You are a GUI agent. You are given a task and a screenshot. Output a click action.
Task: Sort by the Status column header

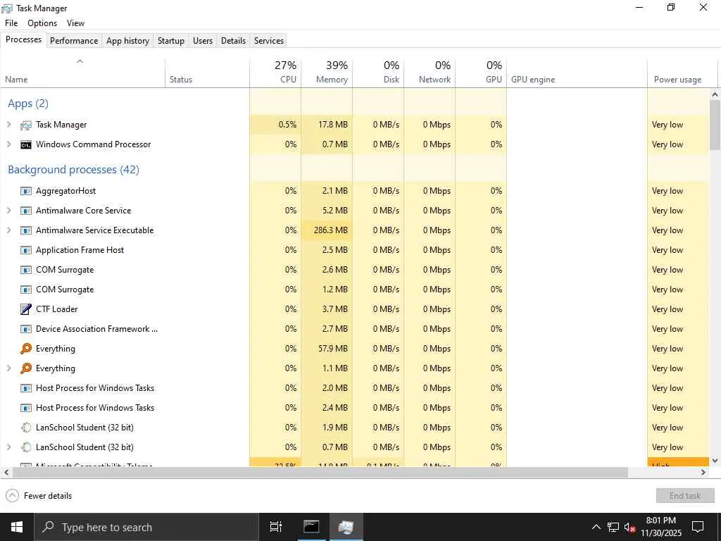208,73
